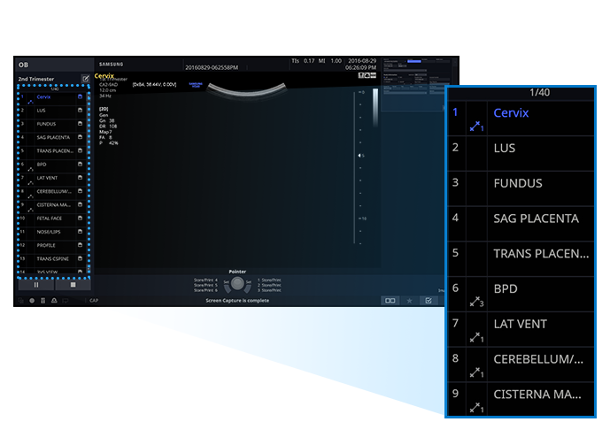The width and height of the screenshot is (610, 422).
Task: Click the store icon in the PROFILE row
Action: tap(81, 245)
